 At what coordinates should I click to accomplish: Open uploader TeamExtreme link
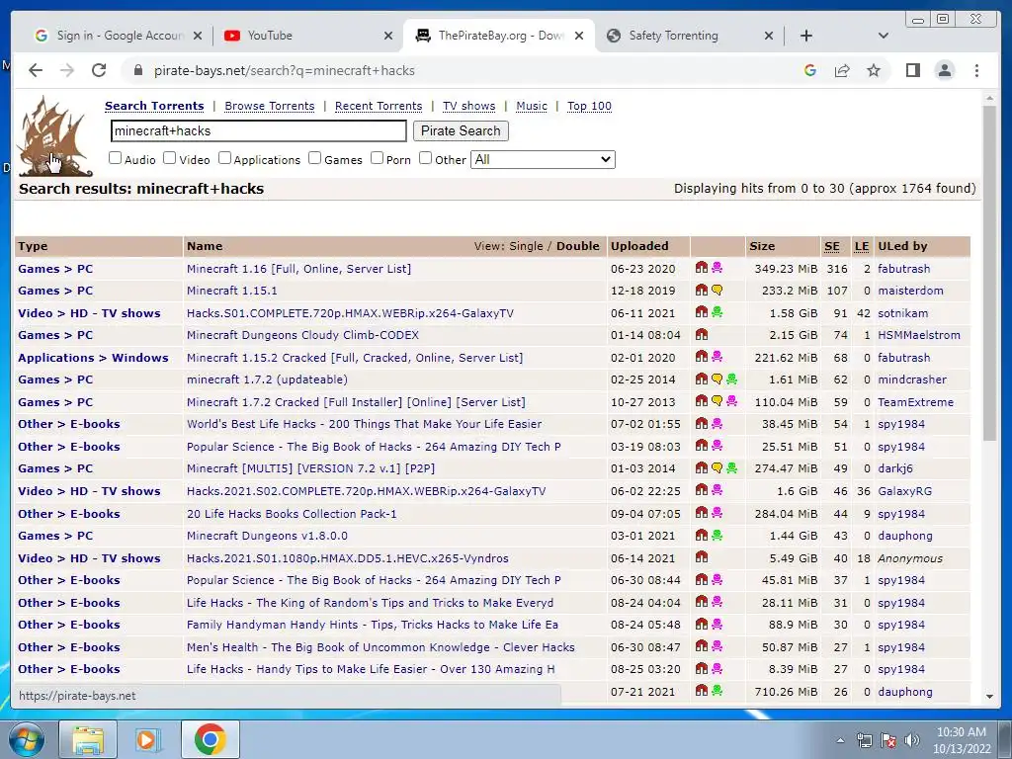point(915,402)
